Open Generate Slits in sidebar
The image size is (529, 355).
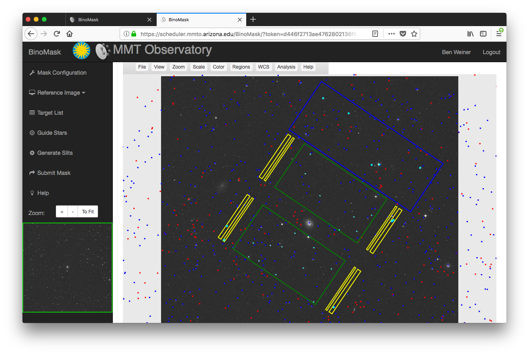[x=55, y=153]
